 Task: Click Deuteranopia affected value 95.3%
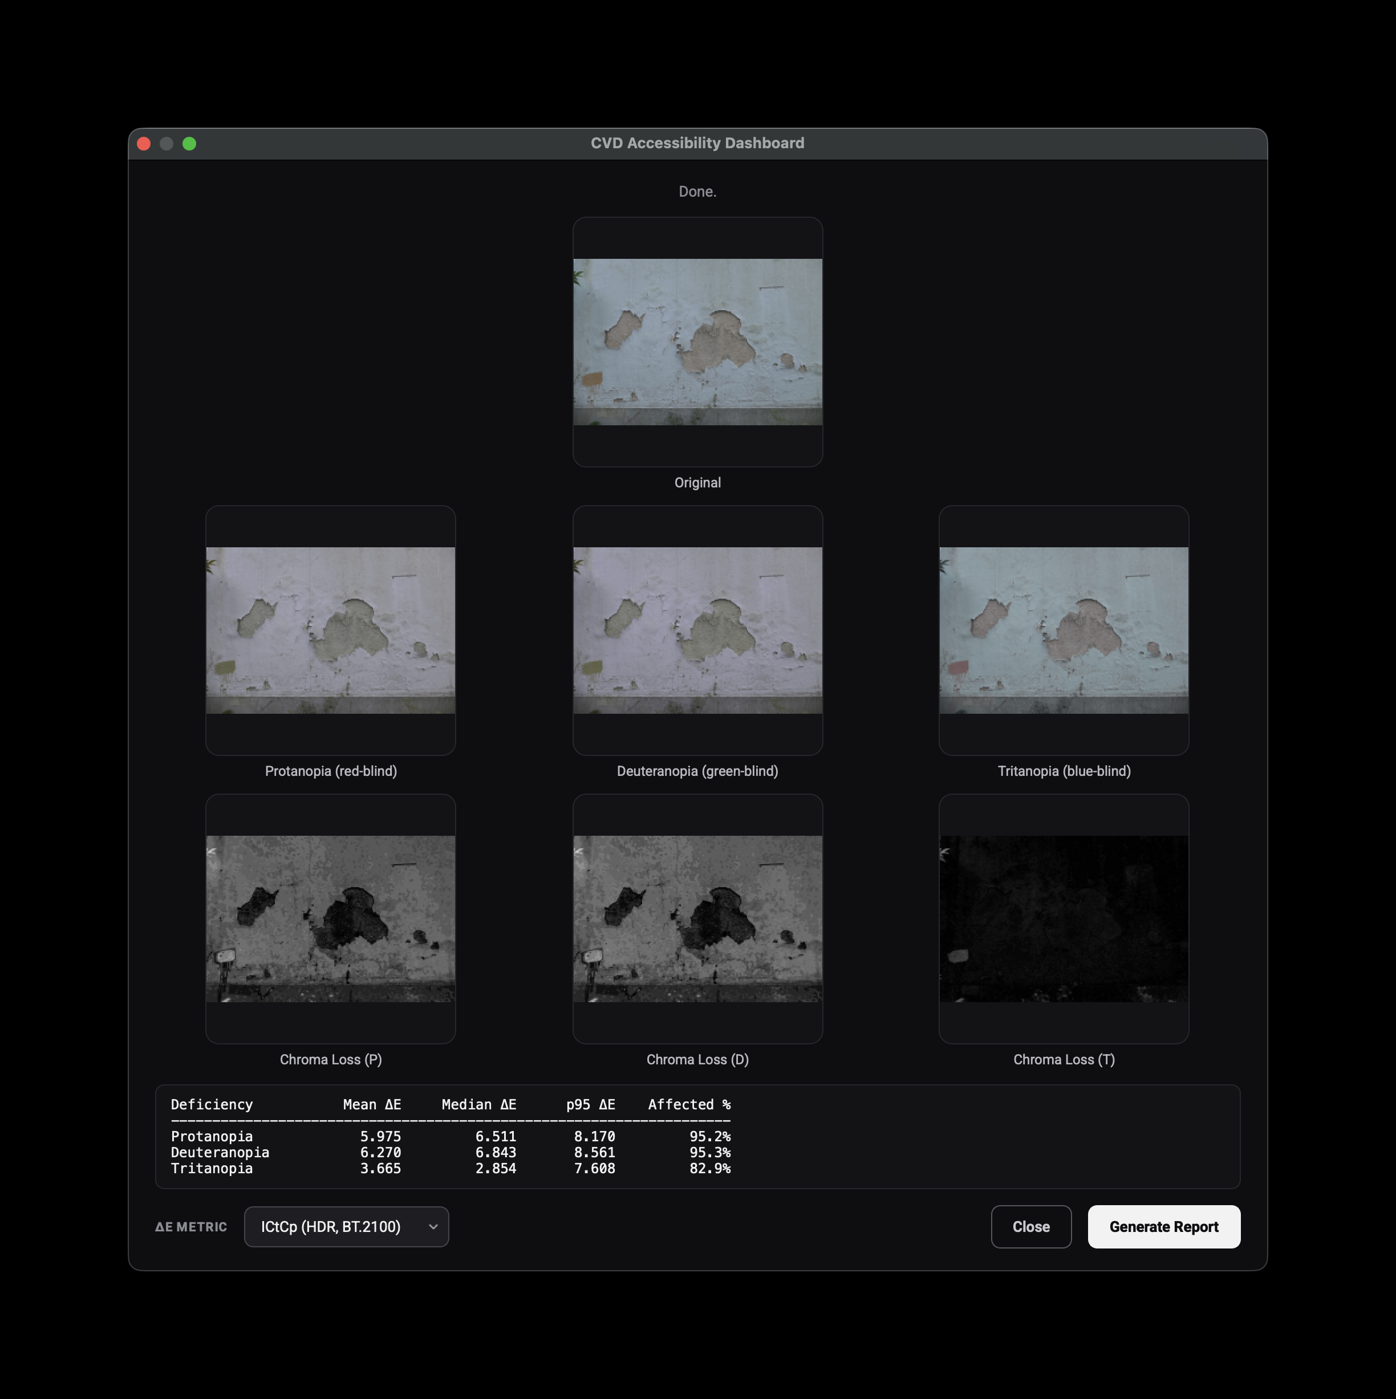[x=710, y=1152]
